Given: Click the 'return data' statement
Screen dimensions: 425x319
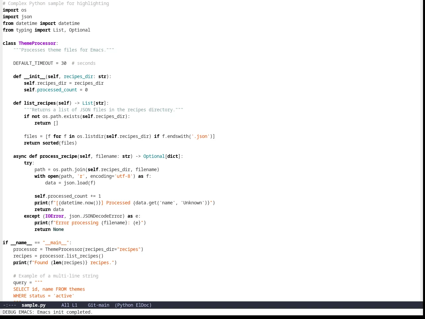Looking at the screenshot, I should point(49,209).
